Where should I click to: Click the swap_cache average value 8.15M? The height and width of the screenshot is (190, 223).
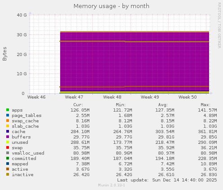tap(167, 121)
